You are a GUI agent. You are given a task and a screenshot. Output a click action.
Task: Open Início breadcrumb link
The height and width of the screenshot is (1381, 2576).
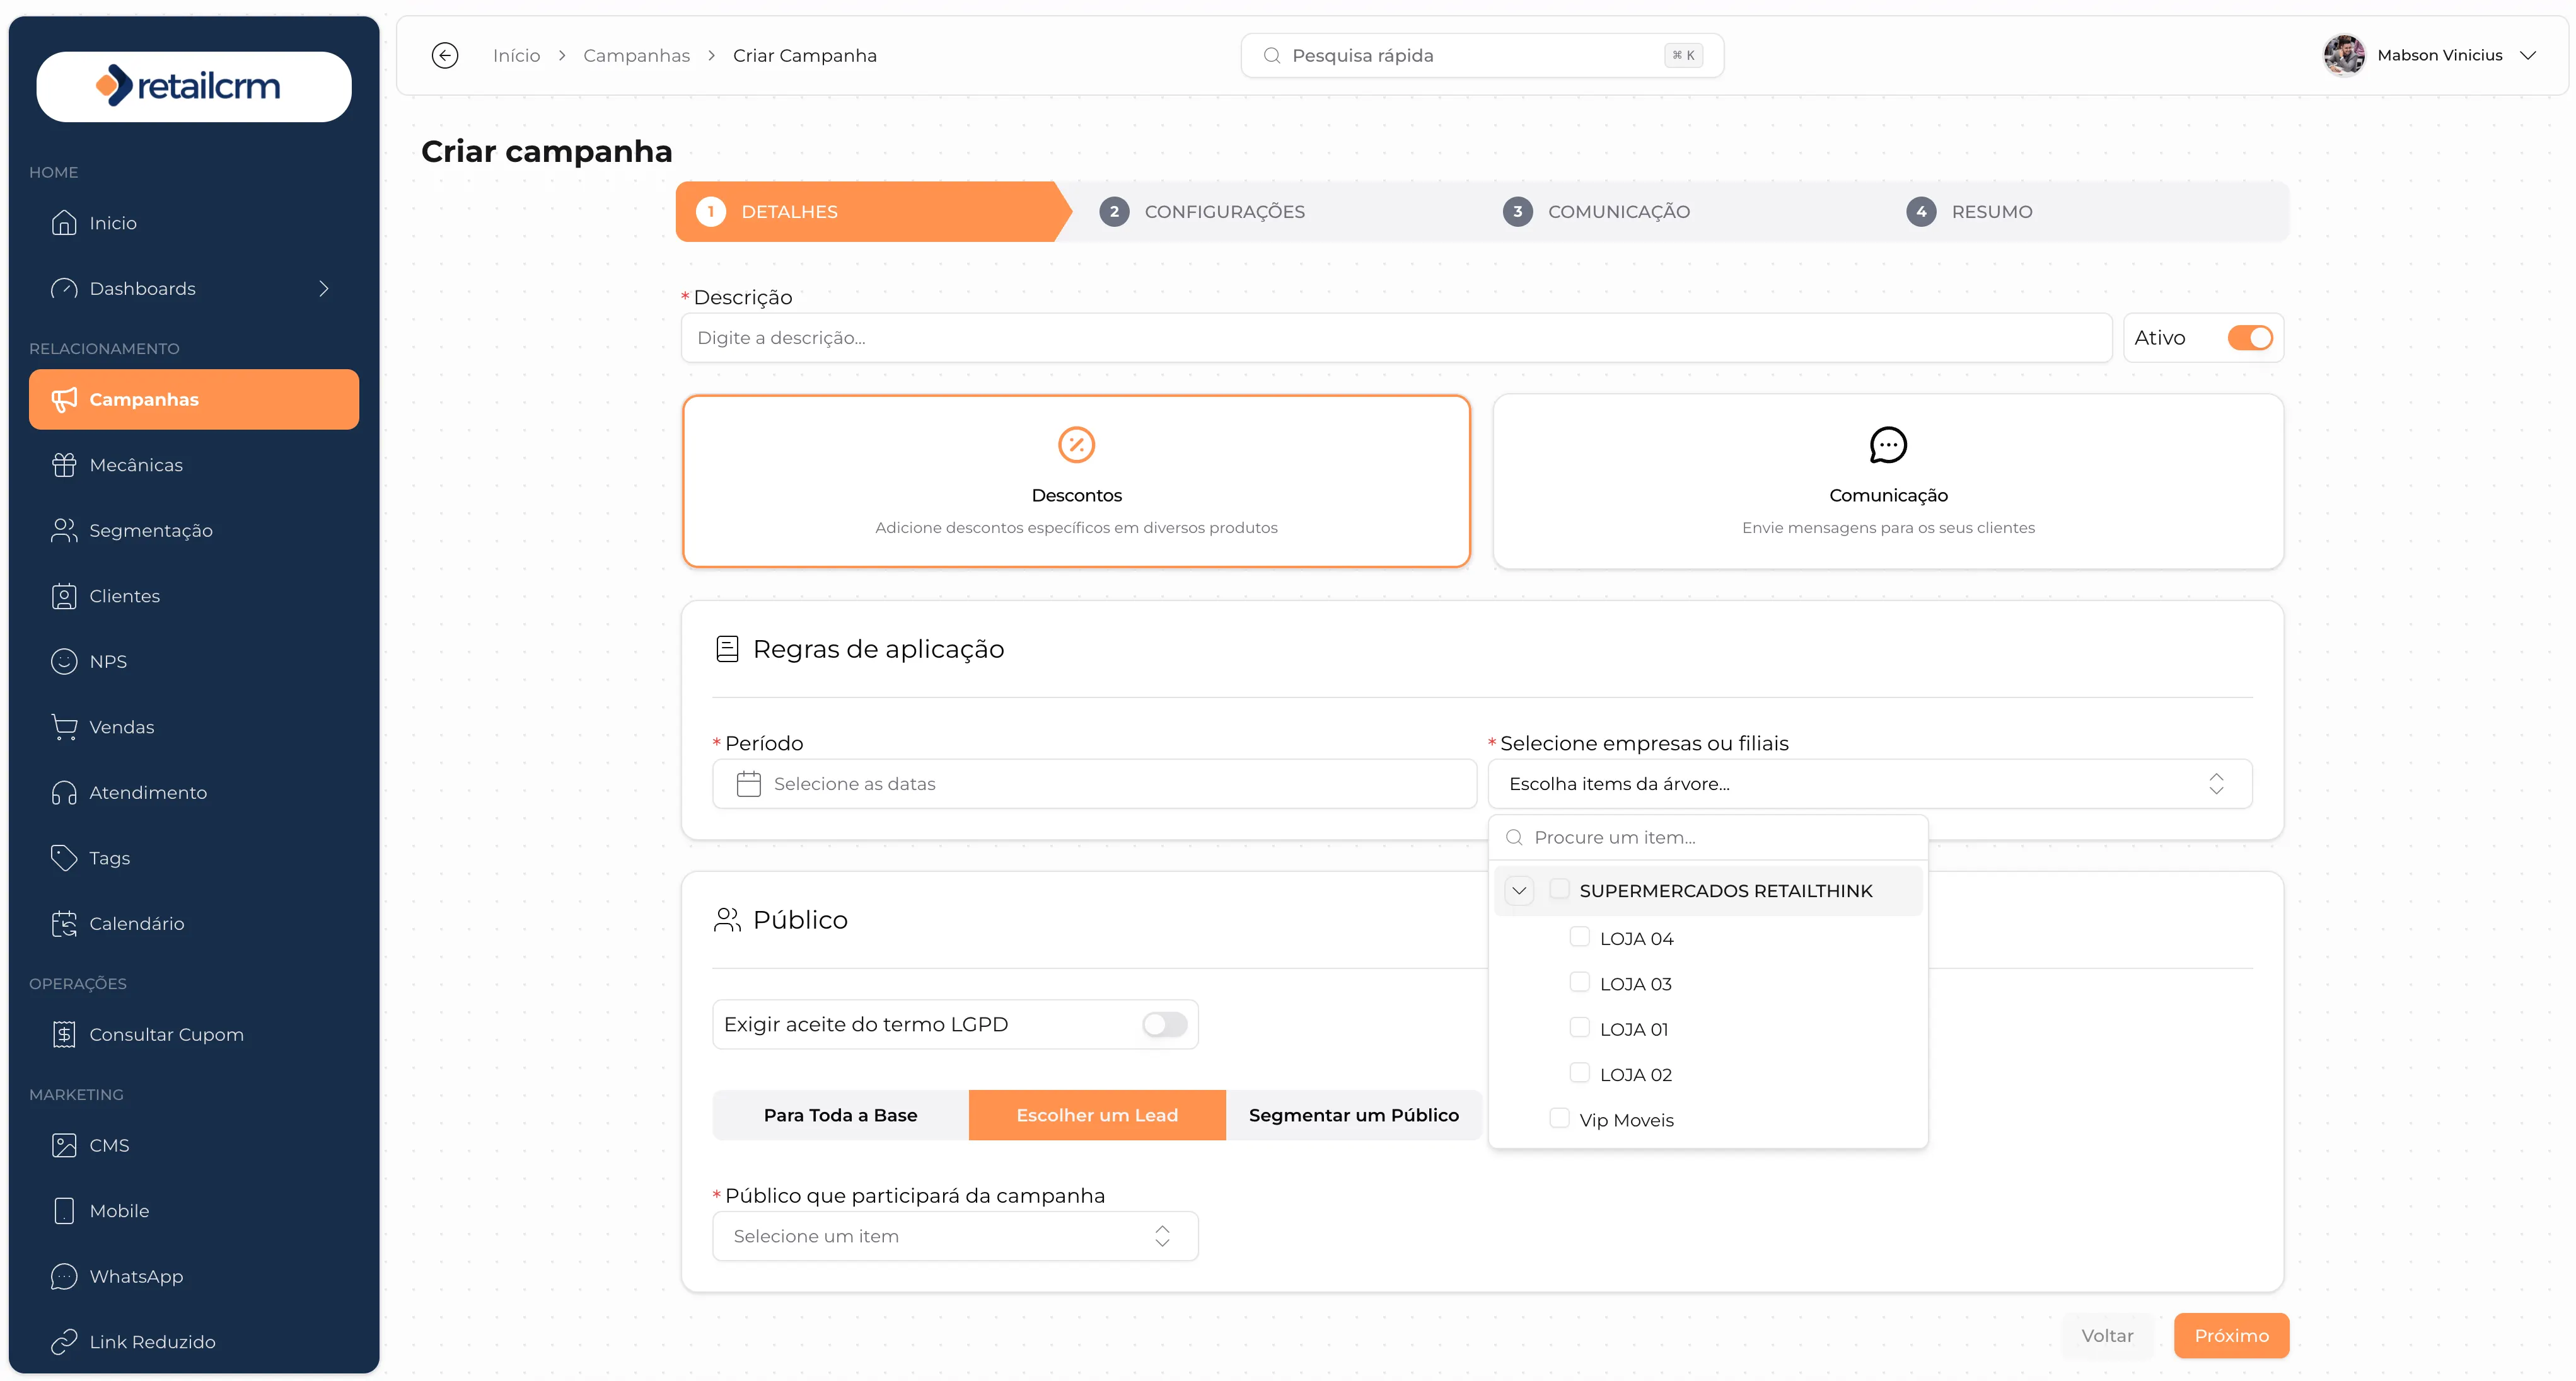click(516, 55)
